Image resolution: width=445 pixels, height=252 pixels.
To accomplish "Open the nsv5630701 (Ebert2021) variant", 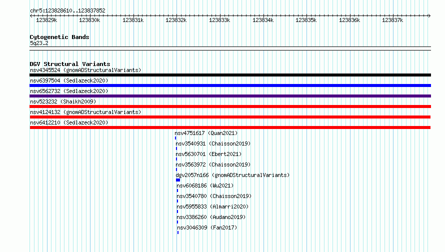I will click(x=208, y=154).
